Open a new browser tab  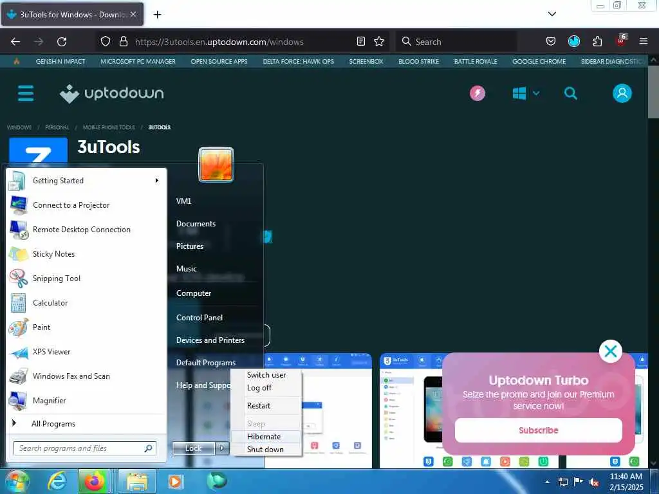point(157,15)
